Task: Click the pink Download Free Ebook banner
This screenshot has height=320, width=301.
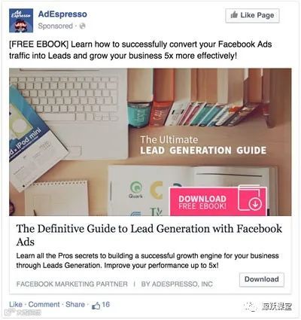Action: pyautogui.click(x=217, y=201)
